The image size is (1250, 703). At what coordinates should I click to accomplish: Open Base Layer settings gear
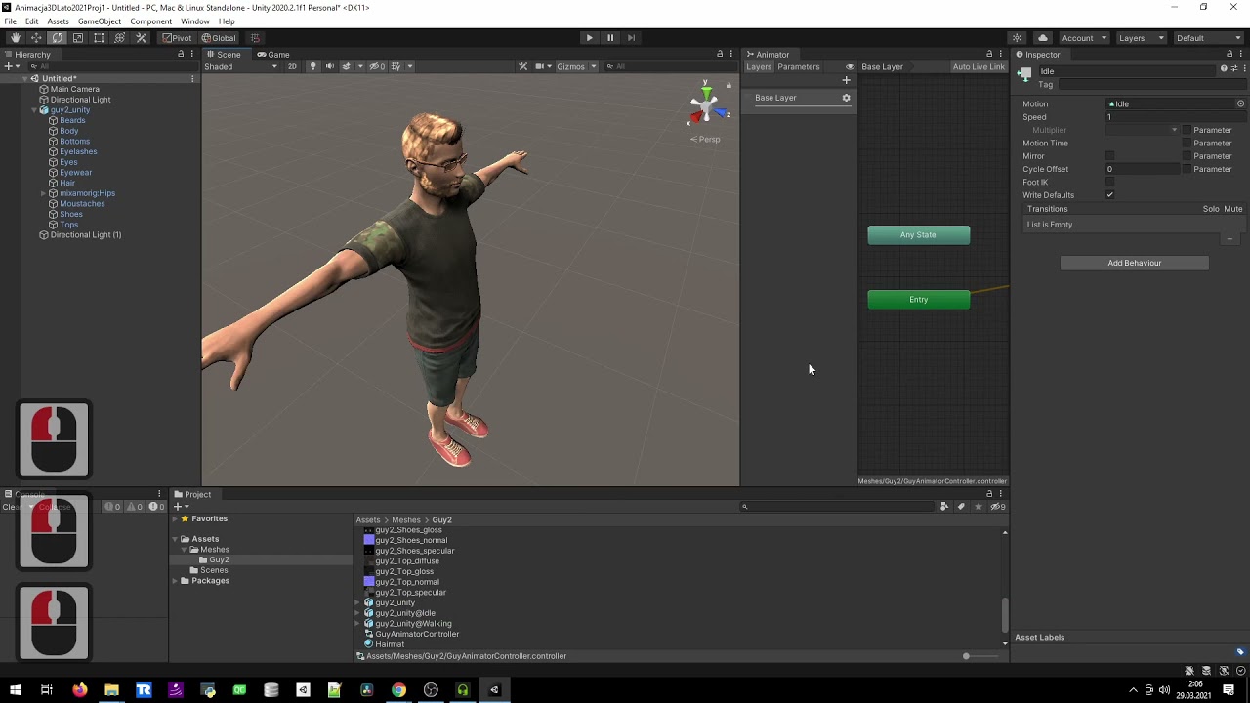pos(846,98)
